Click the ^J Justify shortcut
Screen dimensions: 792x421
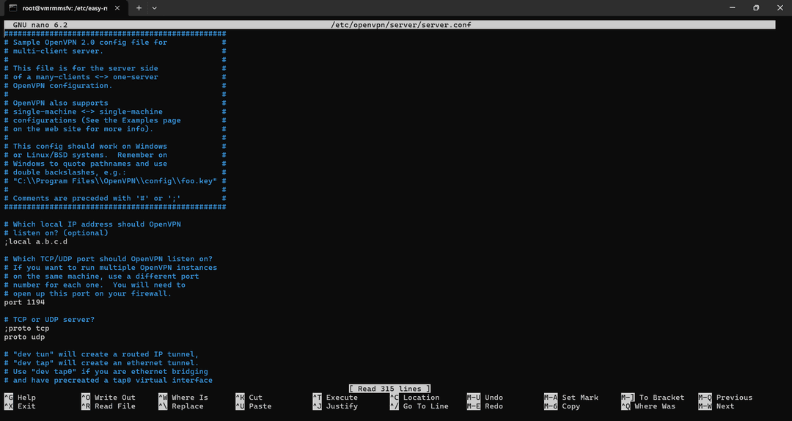click(x=335, y=406)
